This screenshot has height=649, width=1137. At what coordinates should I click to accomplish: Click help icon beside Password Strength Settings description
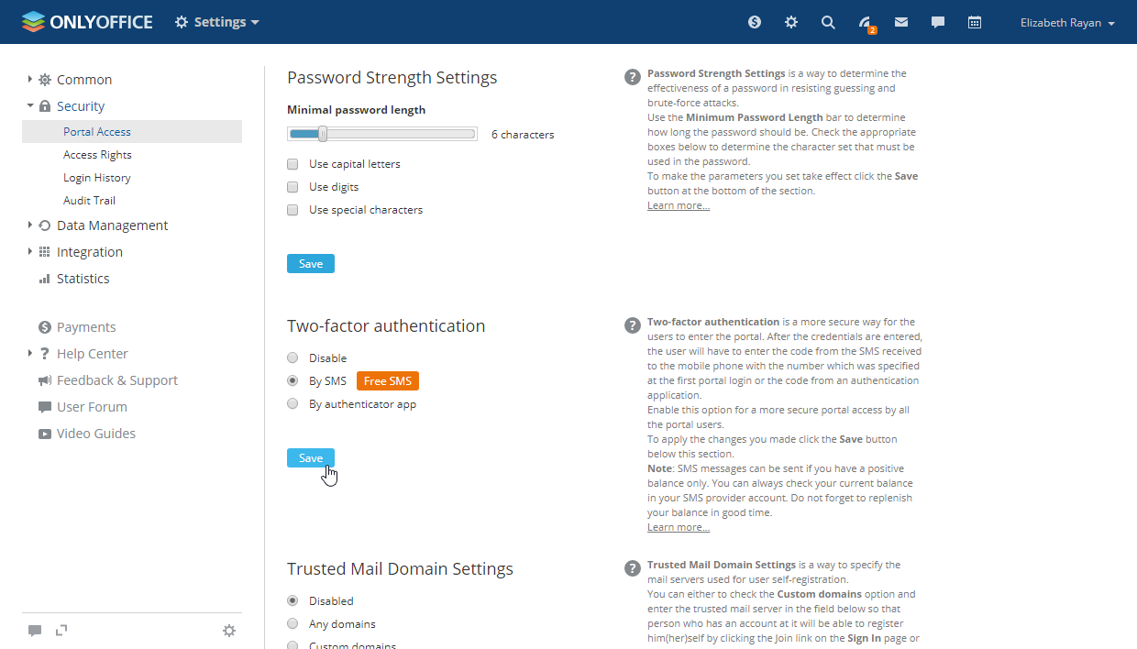633,77
